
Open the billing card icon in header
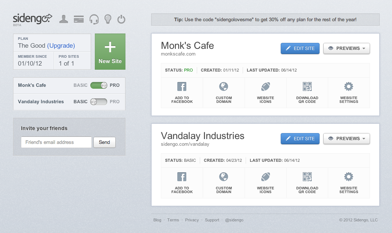pos(78,19)
